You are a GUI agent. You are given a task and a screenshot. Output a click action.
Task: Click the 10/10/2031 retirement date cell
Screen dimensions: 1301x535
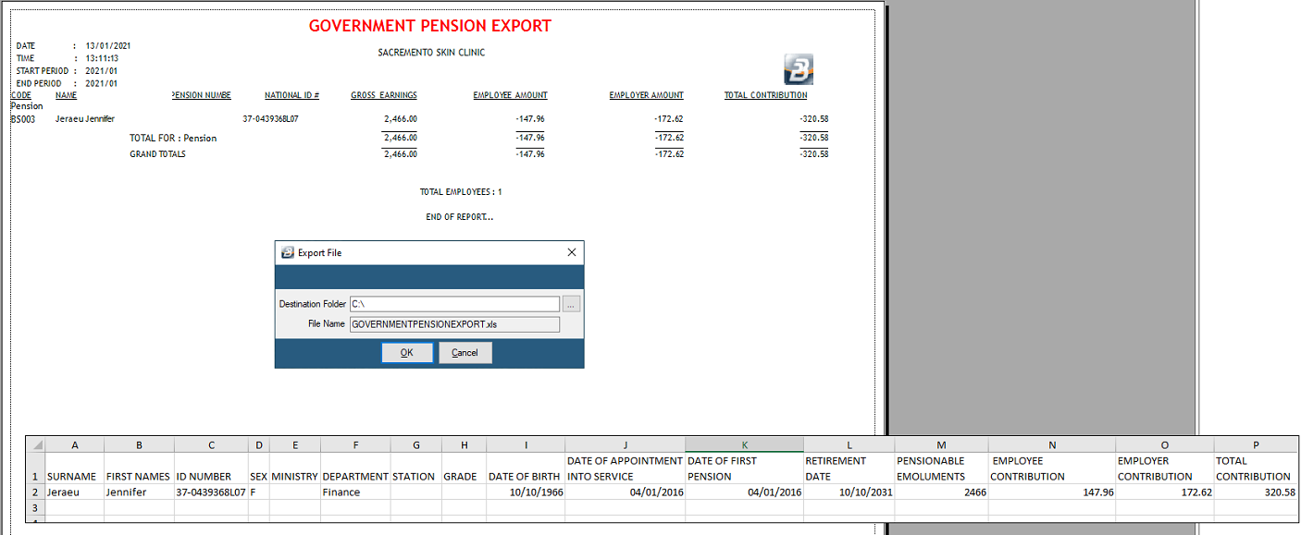[x=849, y=492]
